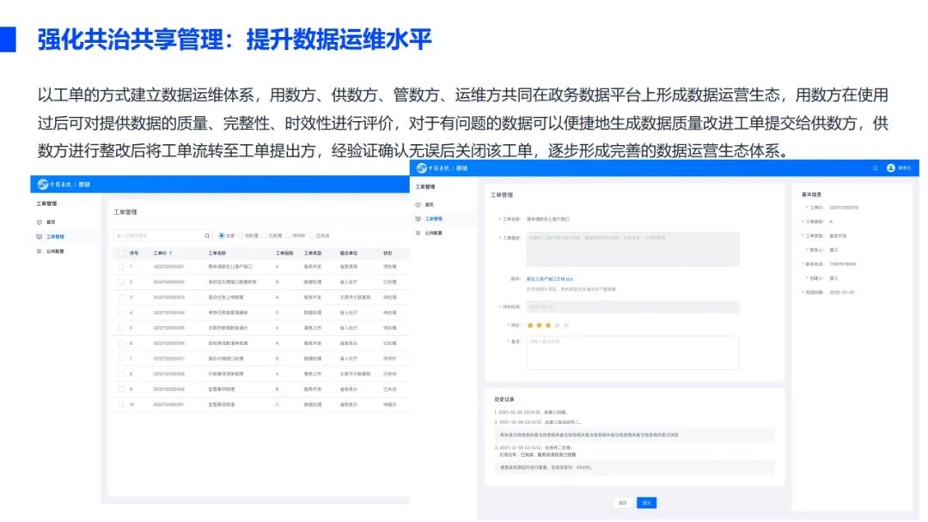The height and width of the screenshot is (522, 928).
Task: Toggle the select-all checkbox in table header
Action: coord(121,253)
